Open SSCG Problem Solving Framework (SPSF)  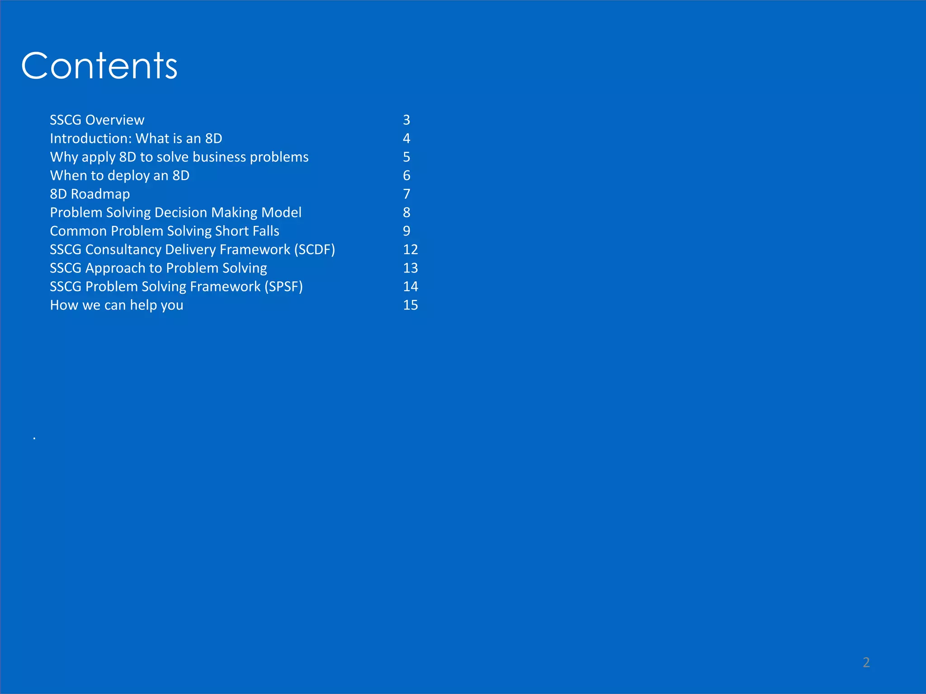coord(176,286)
